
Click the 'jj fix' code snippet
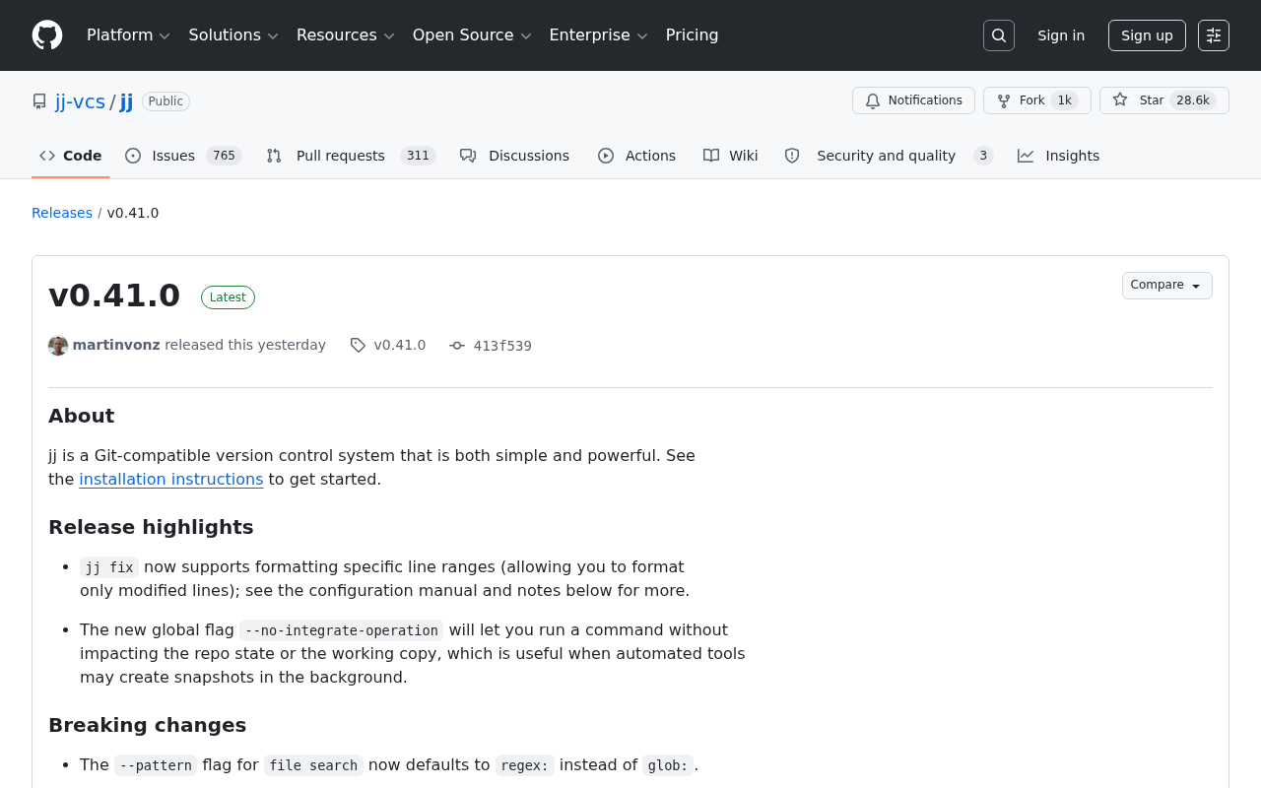point(109,567)
